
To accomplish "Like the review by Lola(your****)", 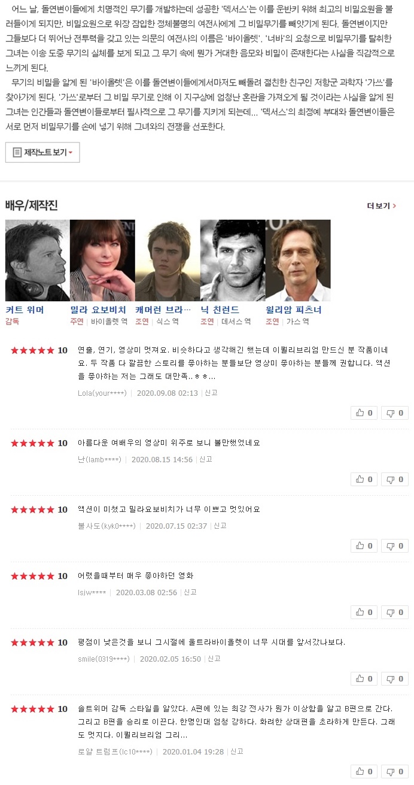I will pos(364,413).
